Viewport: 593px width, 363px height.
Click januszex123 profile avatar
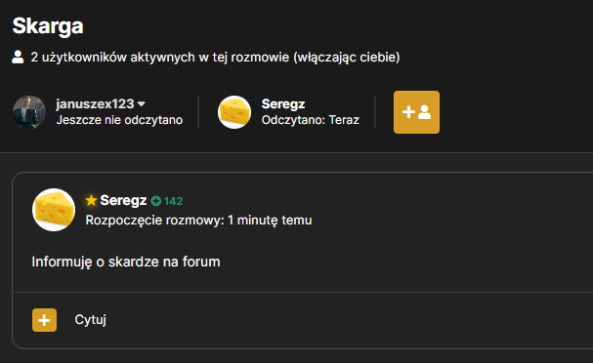(29, 112)
